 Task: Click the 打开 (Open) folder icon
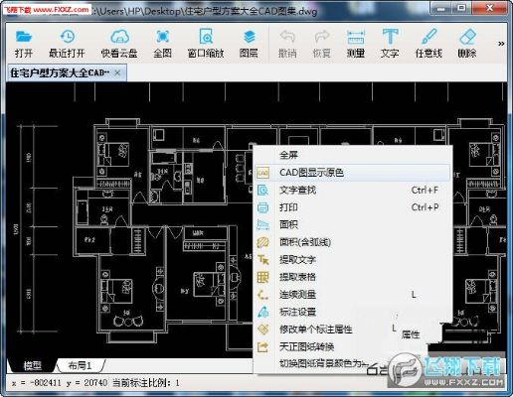[x=24, y=37]
